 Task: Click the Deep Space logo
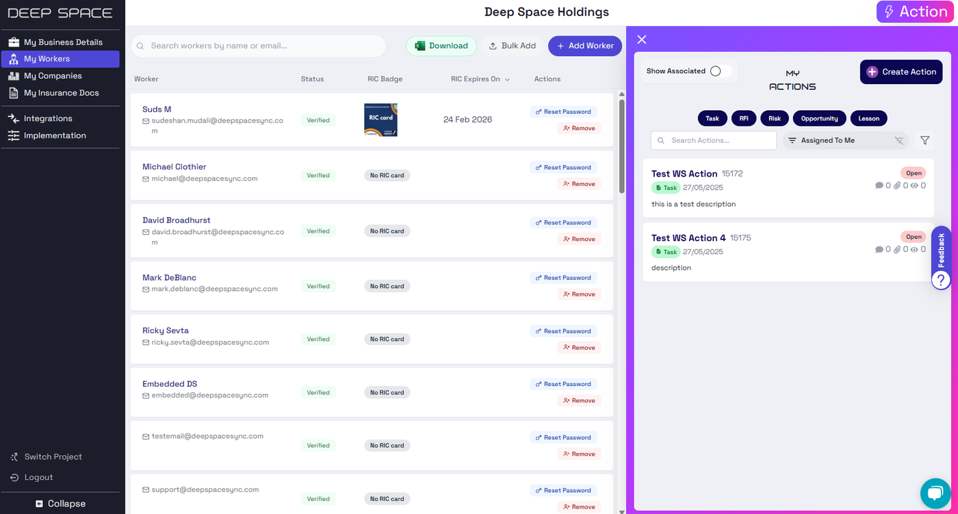[x=60, y=13]
